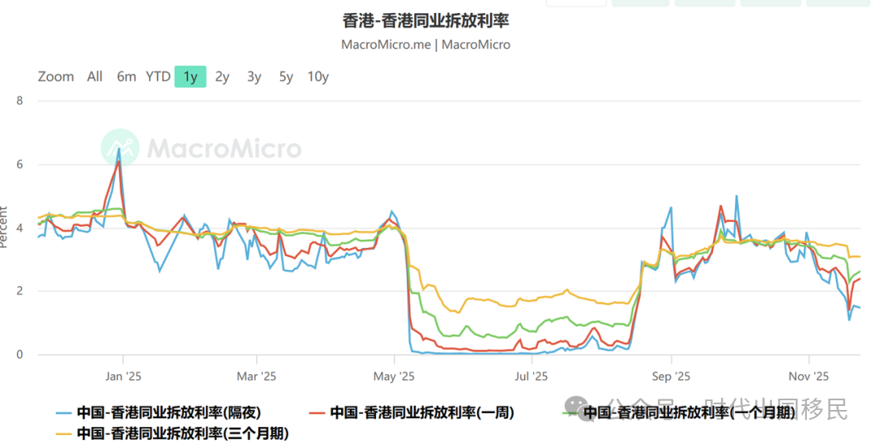This screenshot has width=875, height=444.
Task: Click the yellow line marker for 三个月期 legend
Action: coord(65,433)
